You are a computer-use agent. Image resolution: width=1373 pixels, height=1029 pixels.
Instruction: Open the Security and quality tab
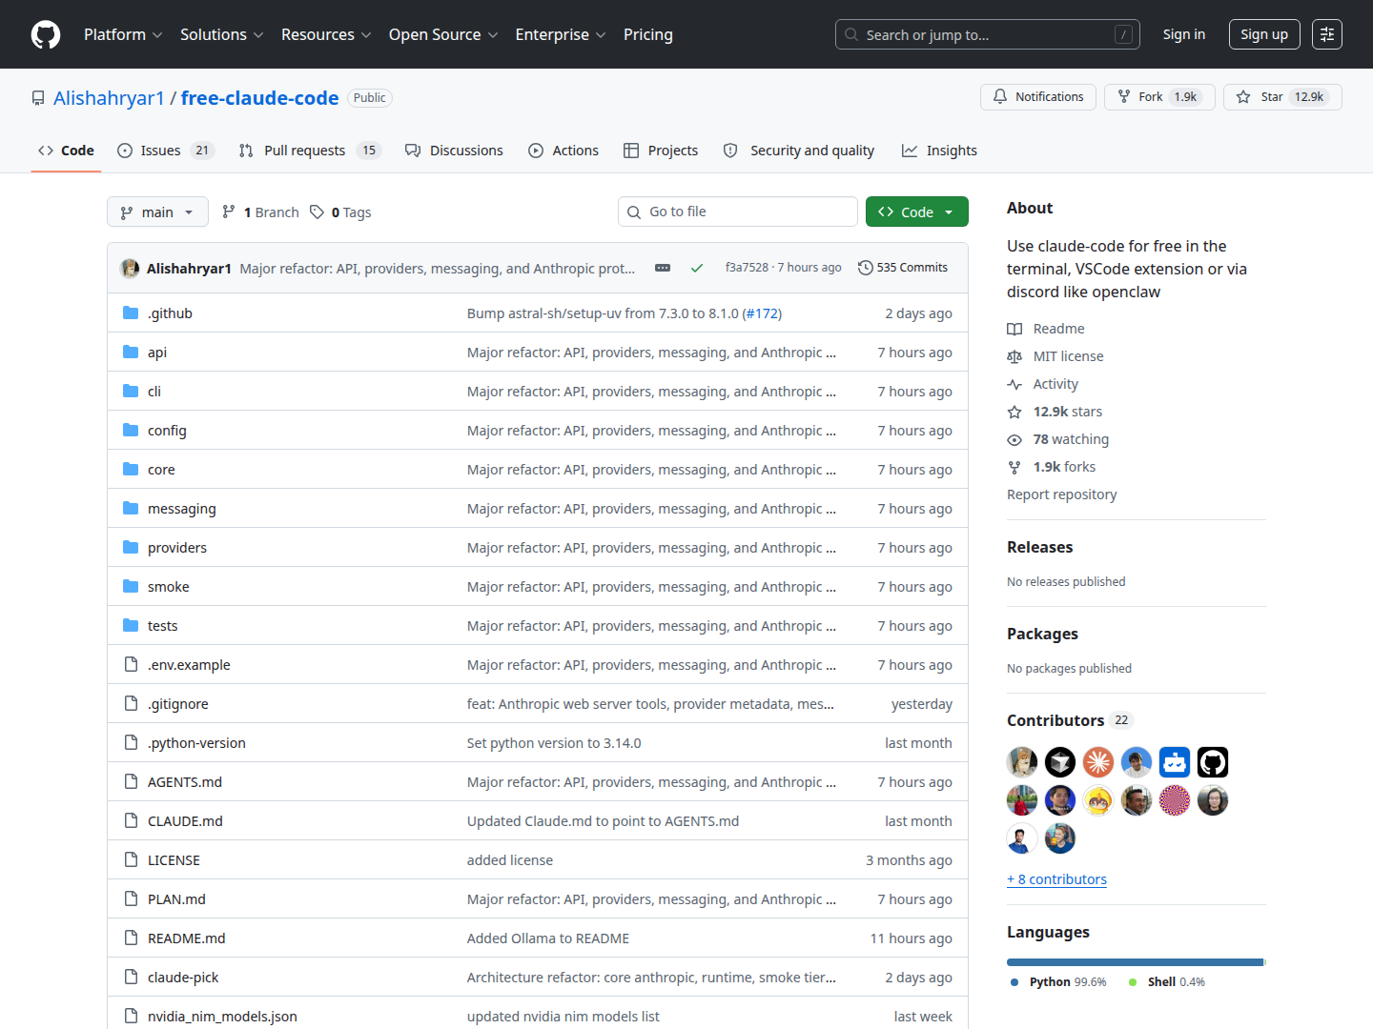(x=799, y=151)
